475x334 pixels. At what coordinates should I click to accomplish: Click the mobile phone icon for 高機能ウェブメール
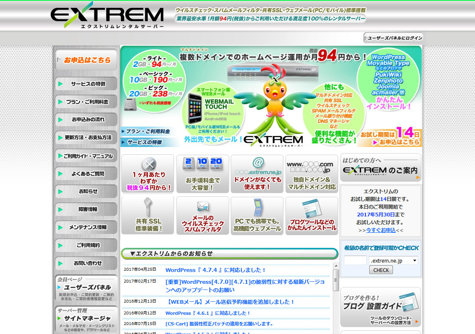pos(257,207)
